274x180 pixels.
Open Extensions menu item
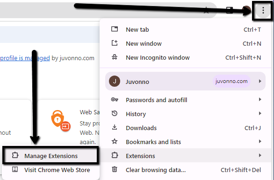tap(186, 155)
